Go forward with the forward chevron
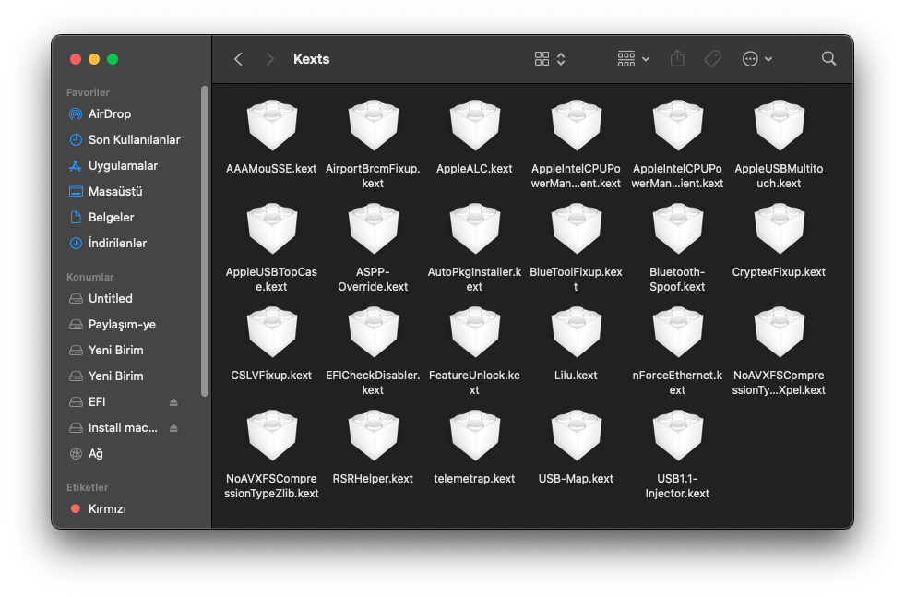This screenshot has height=597, width=905. pos(269,59)
